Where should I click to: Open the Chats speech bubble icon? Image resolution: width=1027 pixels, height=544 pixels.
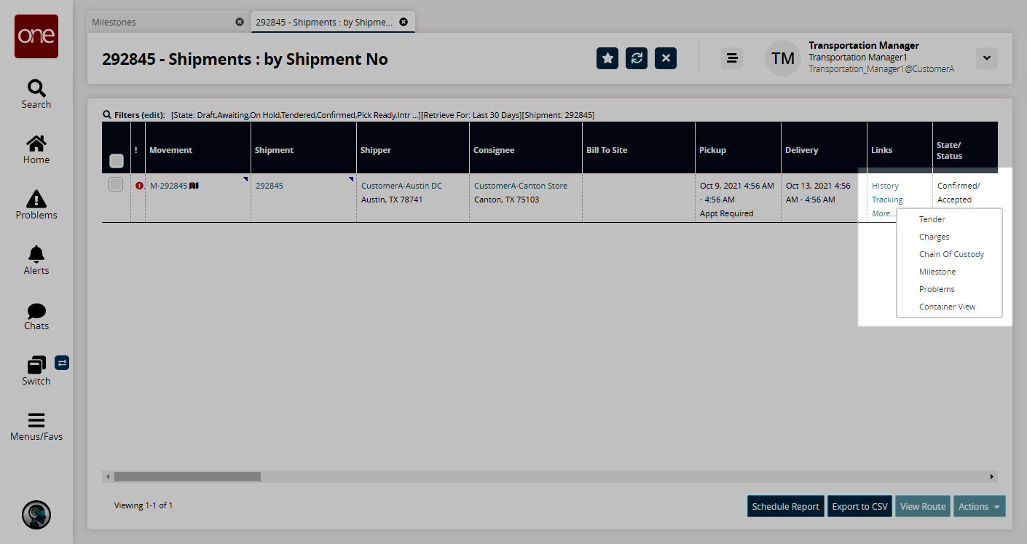click(x=36, y=310)
